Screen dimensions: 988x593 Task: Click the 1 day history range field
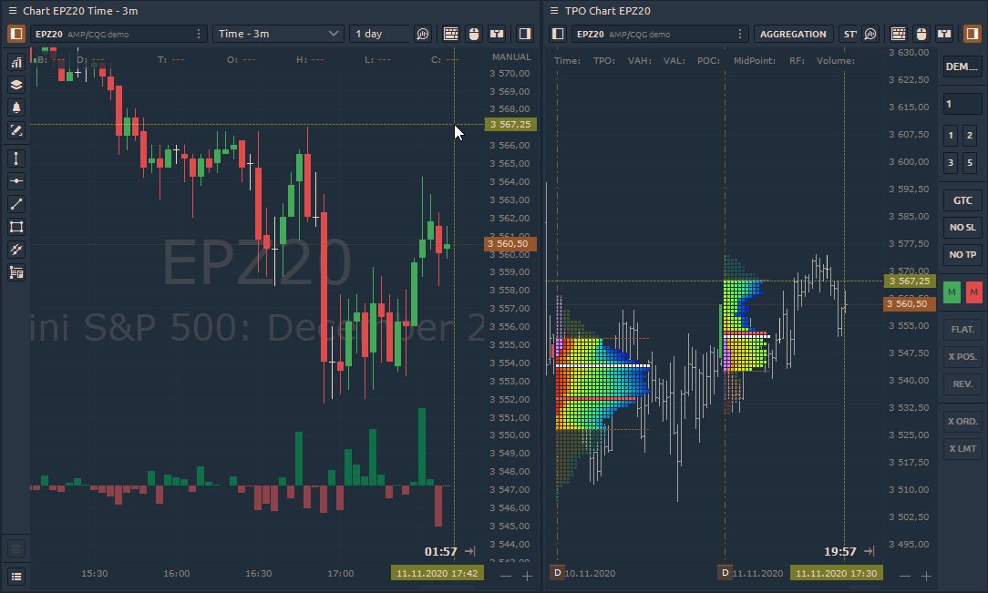[380, 34]
